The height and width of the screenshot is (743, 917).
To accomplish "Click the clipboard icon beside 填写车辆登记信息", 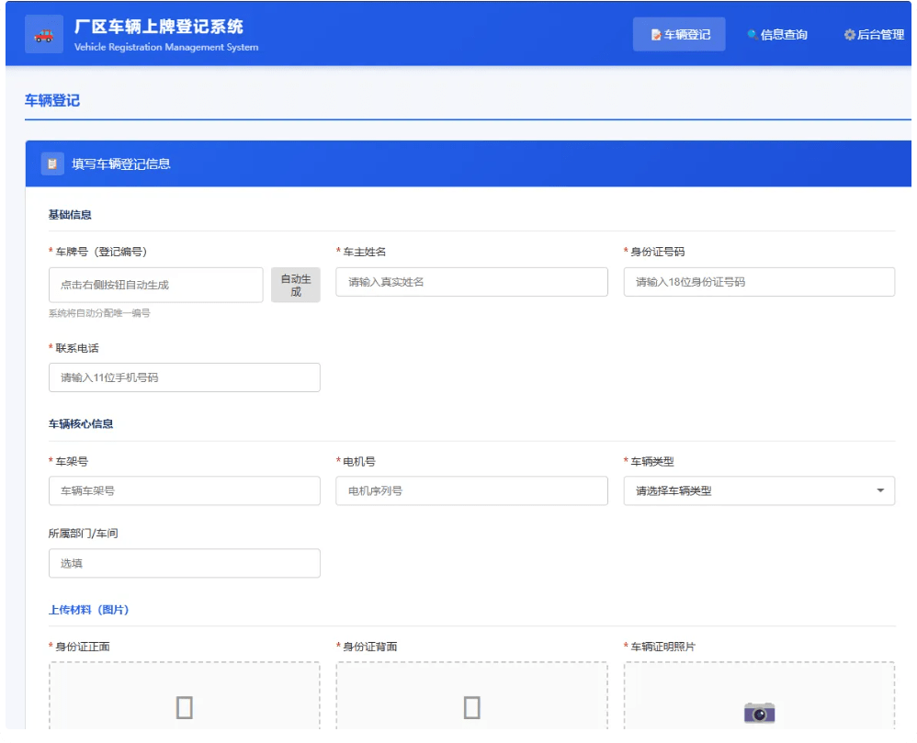I will pyautogui.click(x=52, y=163).
